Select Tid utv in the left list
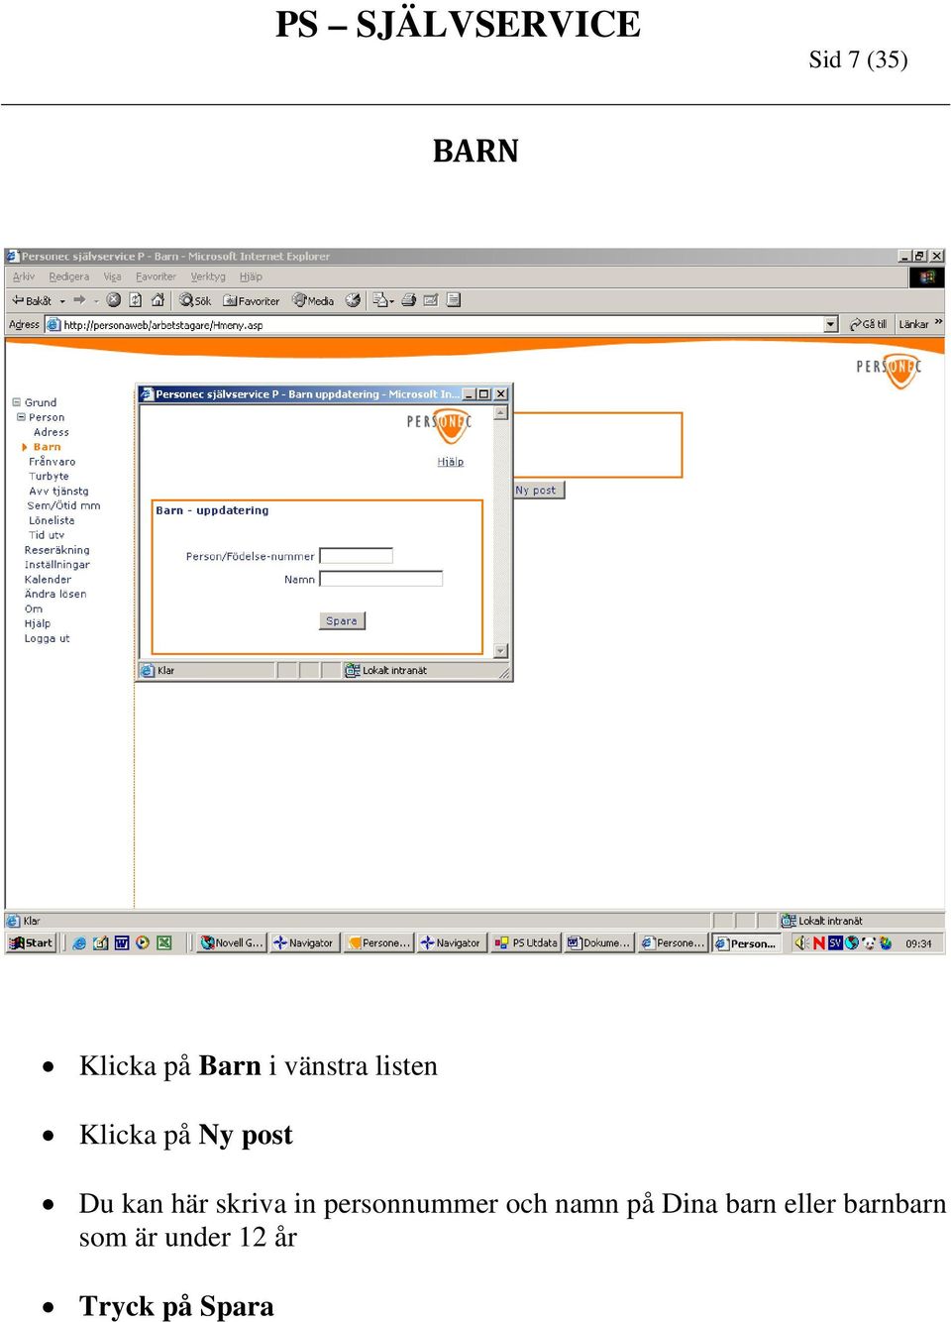The image size is (951, 1322). (x=47, y=535)
